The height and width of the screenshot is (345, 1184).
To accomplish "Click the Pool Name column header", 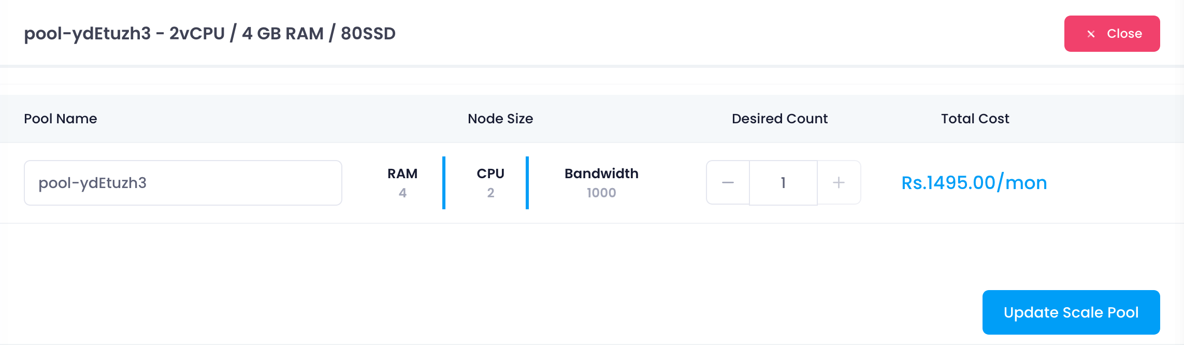I will [61, 119].
